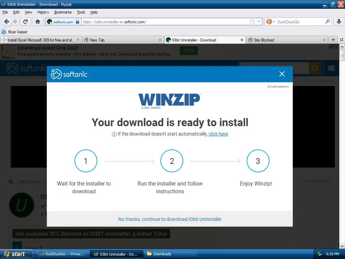Click the home breadcrumb icon on the page
Screen dimensions: 345x259
(x=11, y=182)
